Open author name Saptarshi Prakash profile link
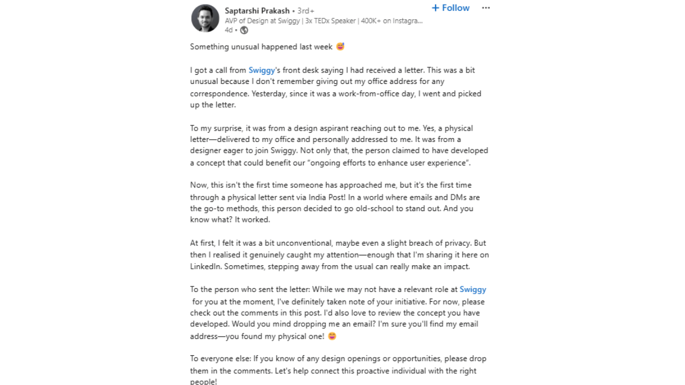Image resolution: width=685 pixels, height=385 pixels. click(257, 11)
